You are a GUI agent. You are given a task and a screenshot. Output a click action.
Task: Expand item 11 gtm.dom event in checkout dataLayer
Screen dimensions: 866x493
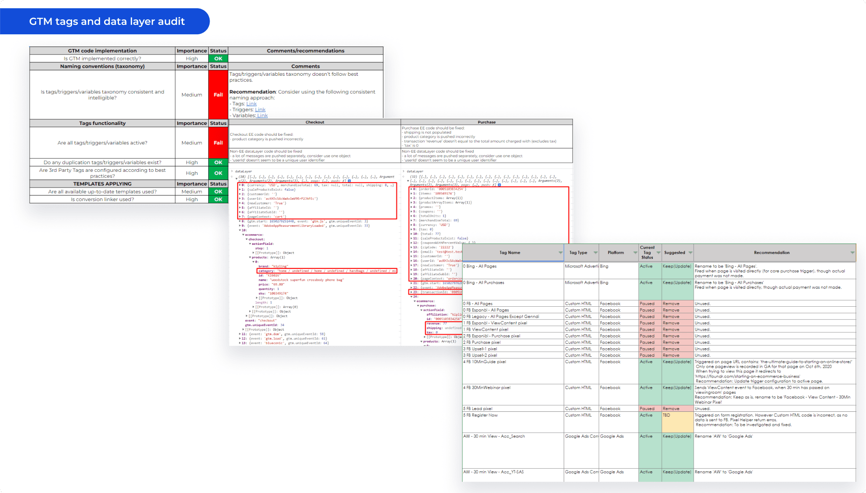(240, 334)
